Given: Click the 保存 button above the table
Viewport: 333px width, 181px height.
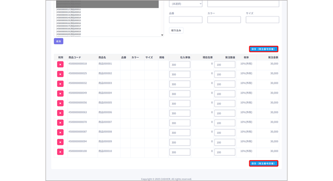Looking at the screenshot, I should coord(264,49).
